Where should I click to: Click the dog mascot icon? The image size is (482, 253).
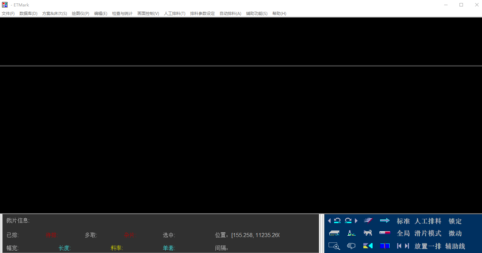pos(367,233)
